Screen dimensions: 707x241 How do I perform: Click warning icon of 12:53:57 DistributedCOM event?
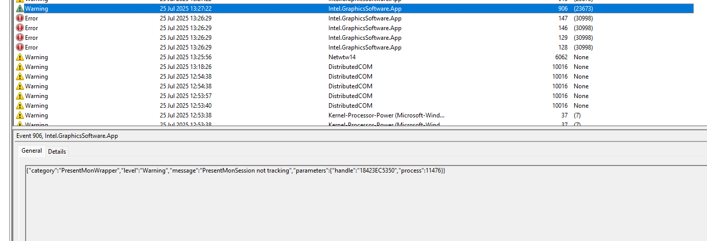click(x=20, y=96)
